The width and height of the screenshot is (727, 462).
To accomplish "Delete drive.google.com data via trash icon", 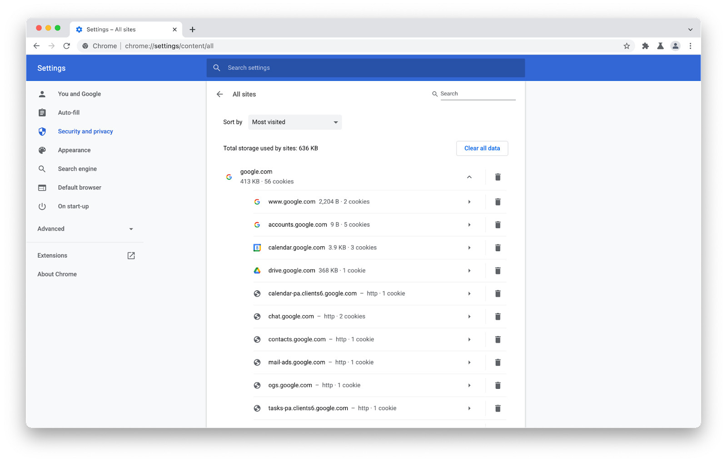I will click(498, 271).
